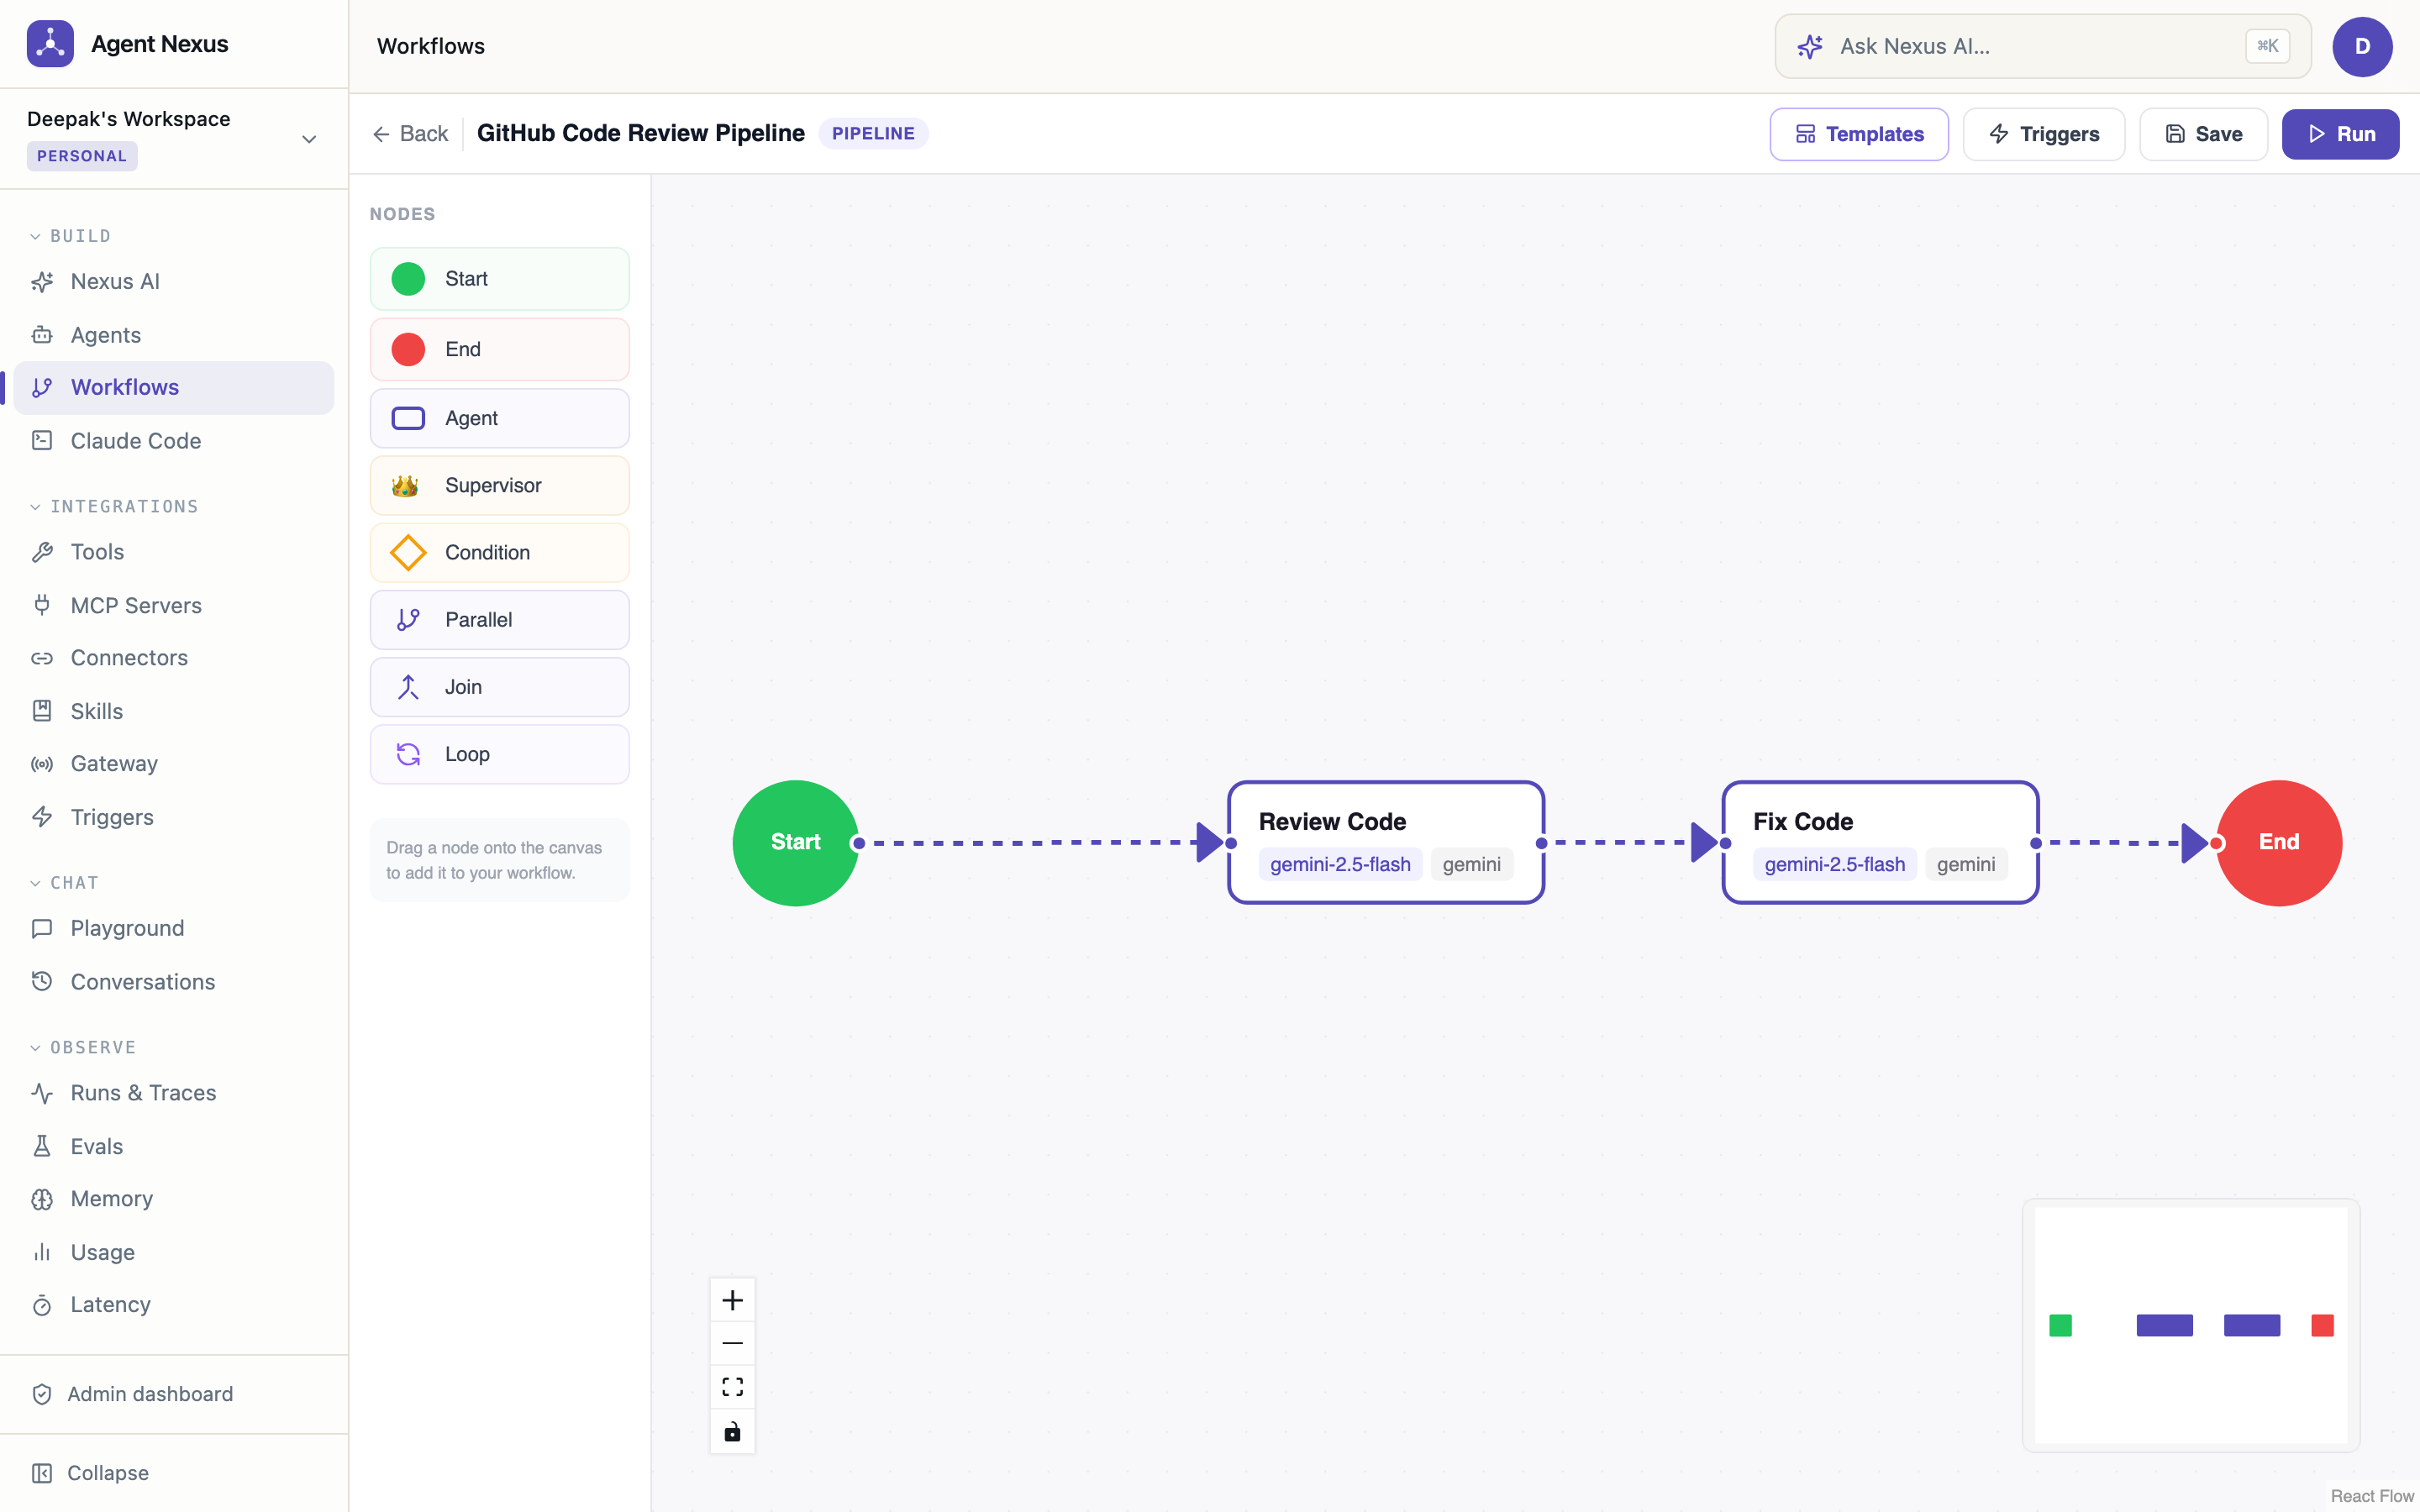Click the PIPELINE badge
The image size is (2420, 1512).
[873, 133]
